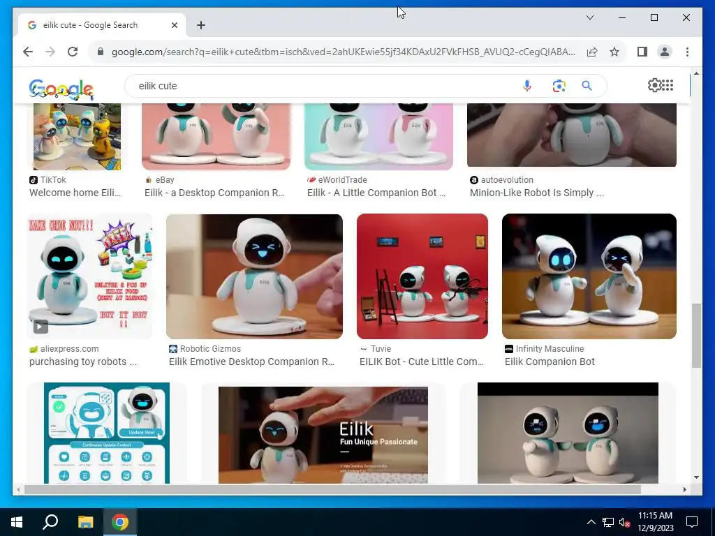Viewport: 715px width, 536px height.
Task: Open the notification center icon
Action: click(692, 522)
